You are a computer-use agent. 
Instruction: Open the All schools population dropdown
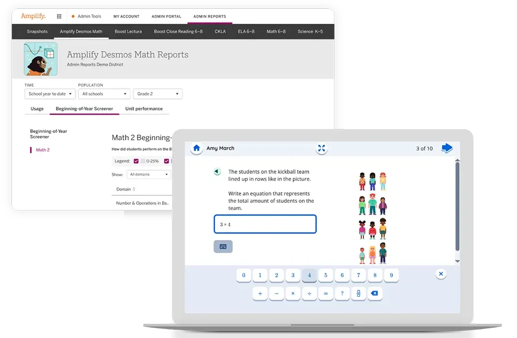[x=104, y=94]
